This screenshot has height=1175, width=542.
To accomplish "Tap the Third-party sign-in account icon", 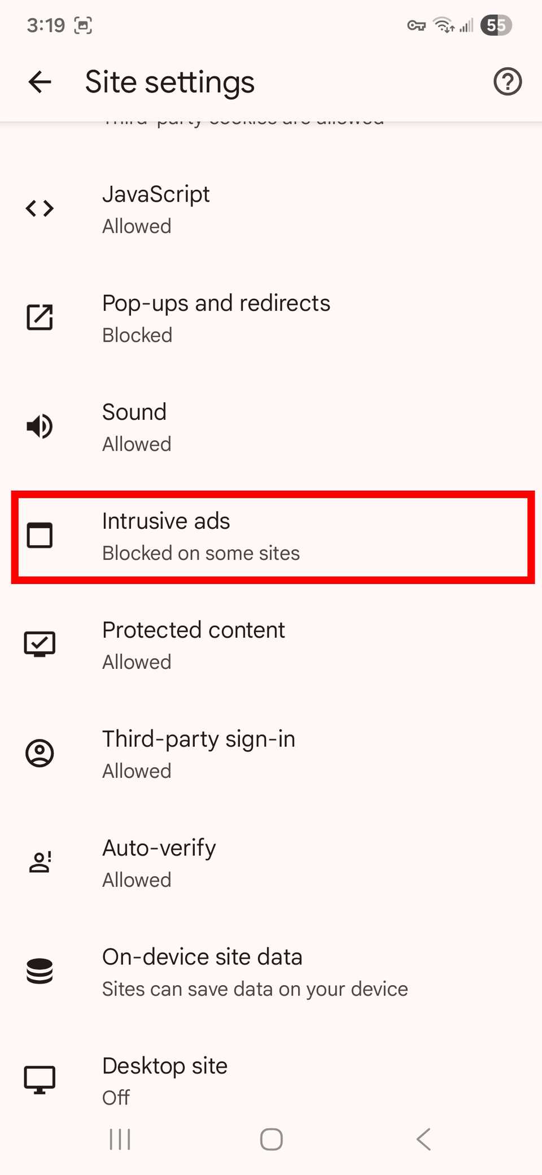I will click(40, 753).
